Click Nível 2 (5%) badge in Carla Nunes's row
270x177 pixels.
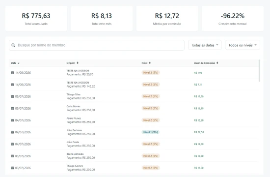[x=151, y=108]
